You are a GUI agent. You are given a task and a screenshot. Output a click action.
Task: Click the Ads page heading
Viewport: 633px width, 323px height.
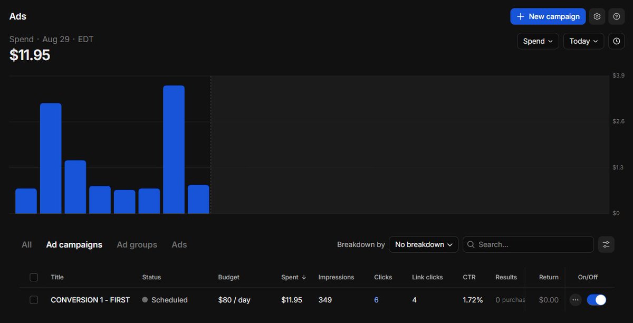pos(18,16)
